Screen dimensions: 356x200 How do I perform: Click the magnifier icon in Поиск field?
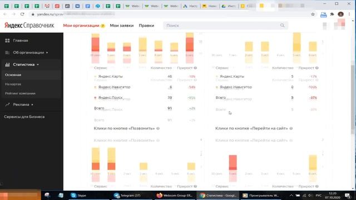point(282,26)
